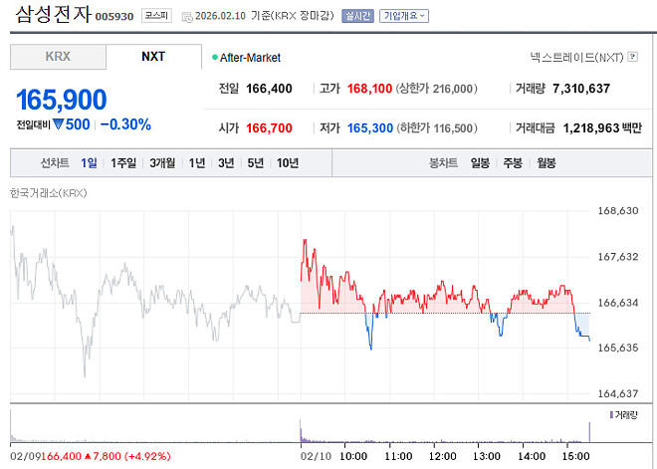The height and width of the screenshot is (469, 657).
Task: Click the 하한가 116,500 text
Action: (x=437, y=127)
